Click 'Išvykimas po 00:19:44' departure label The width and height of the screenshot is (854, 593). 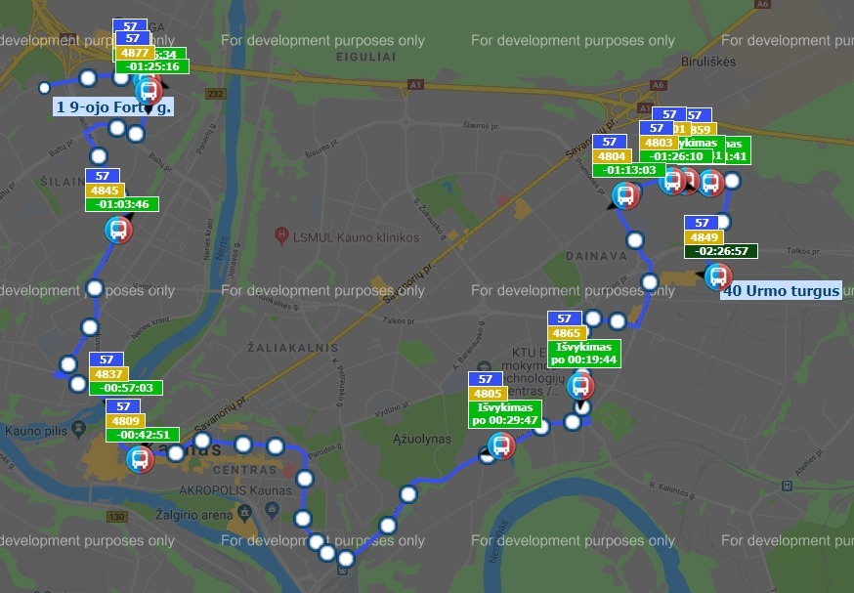point(585,354)
